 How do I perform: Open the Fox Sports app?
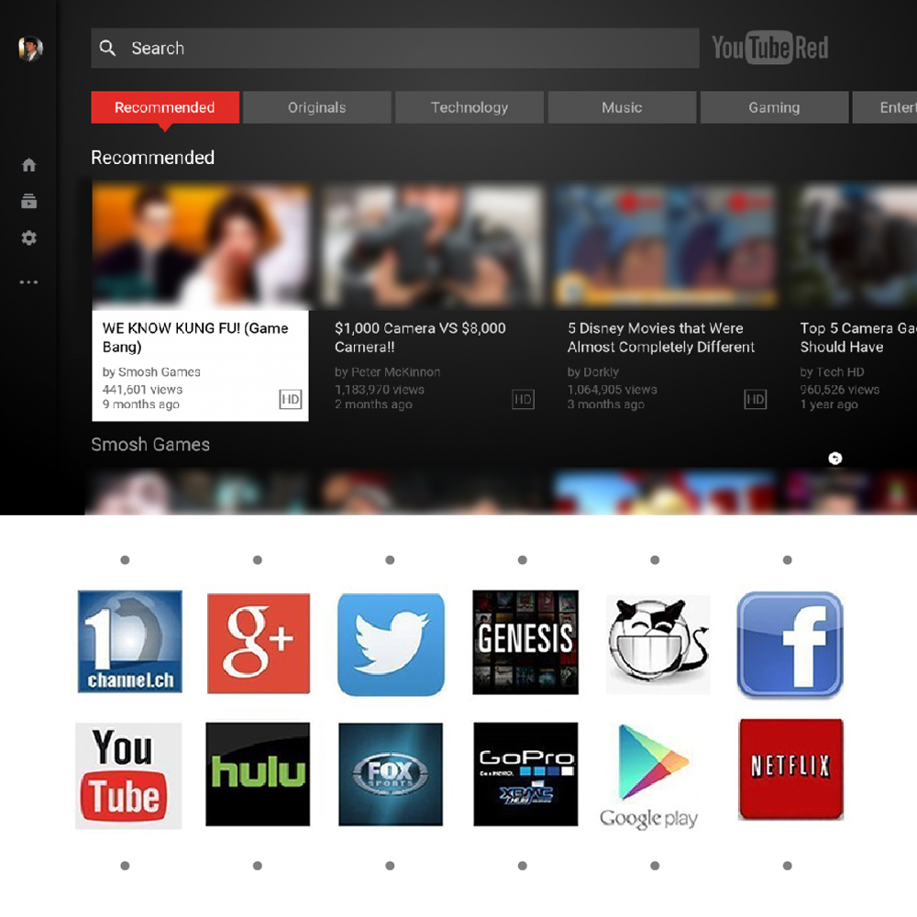391,773
